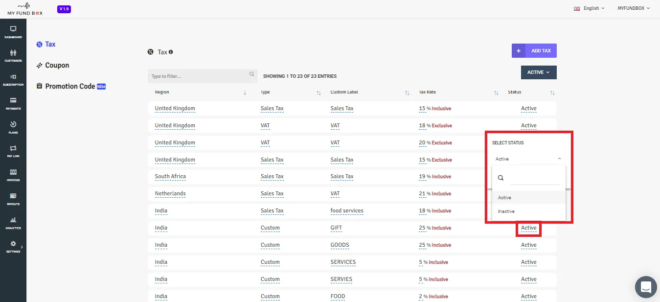Image resolution: width=660 pixels, height=302 pixels.
Task: Expand the Settings sidebar menu
Action: 13,247
